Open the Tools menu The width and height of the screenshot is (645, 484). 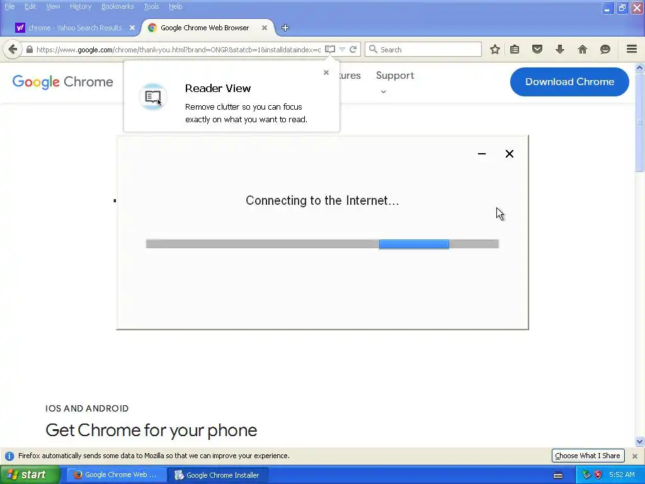(151, 6)
